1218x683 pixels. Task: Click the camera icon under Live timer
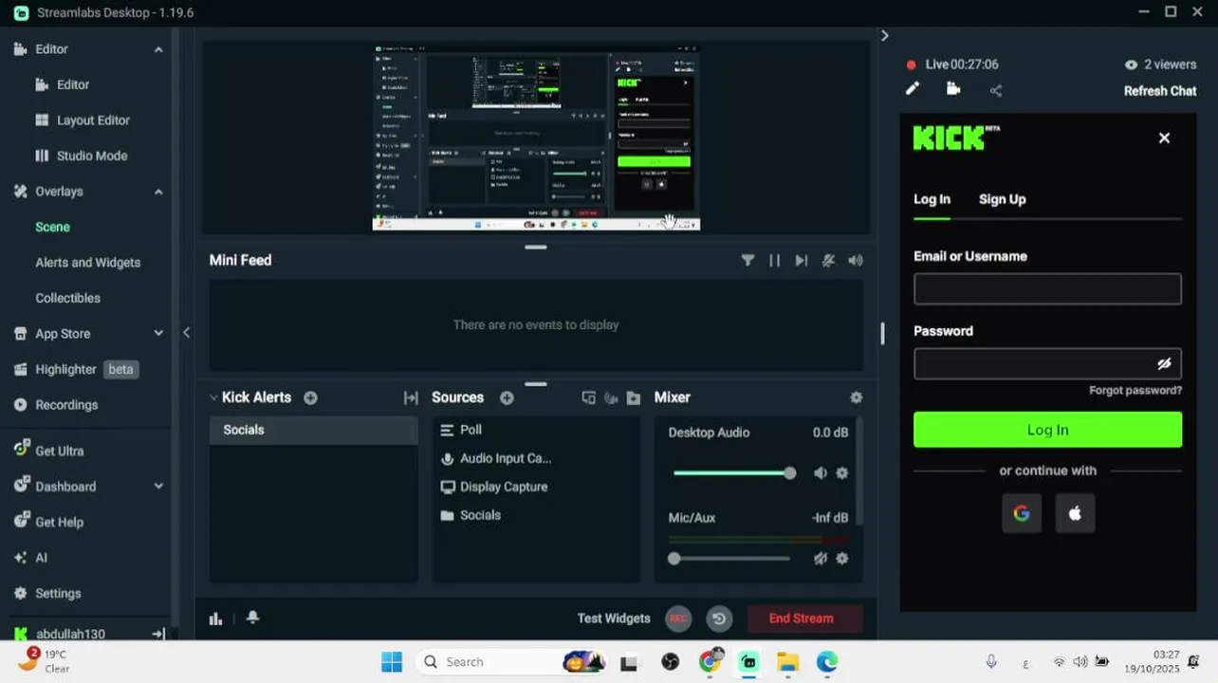click(953, 89)
